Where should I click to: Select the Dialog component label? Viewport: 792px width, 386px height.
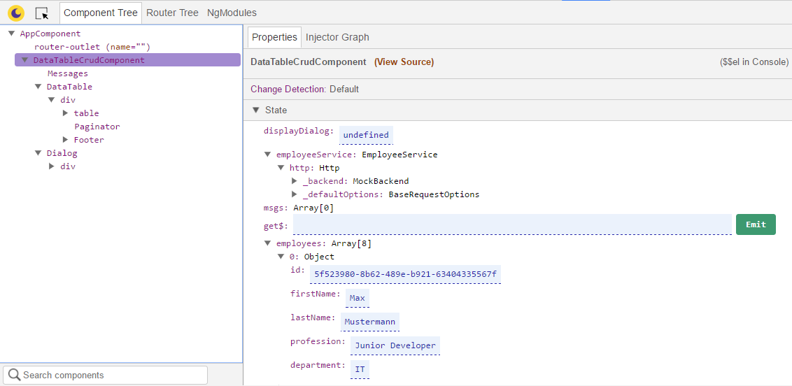coord(62,153)
